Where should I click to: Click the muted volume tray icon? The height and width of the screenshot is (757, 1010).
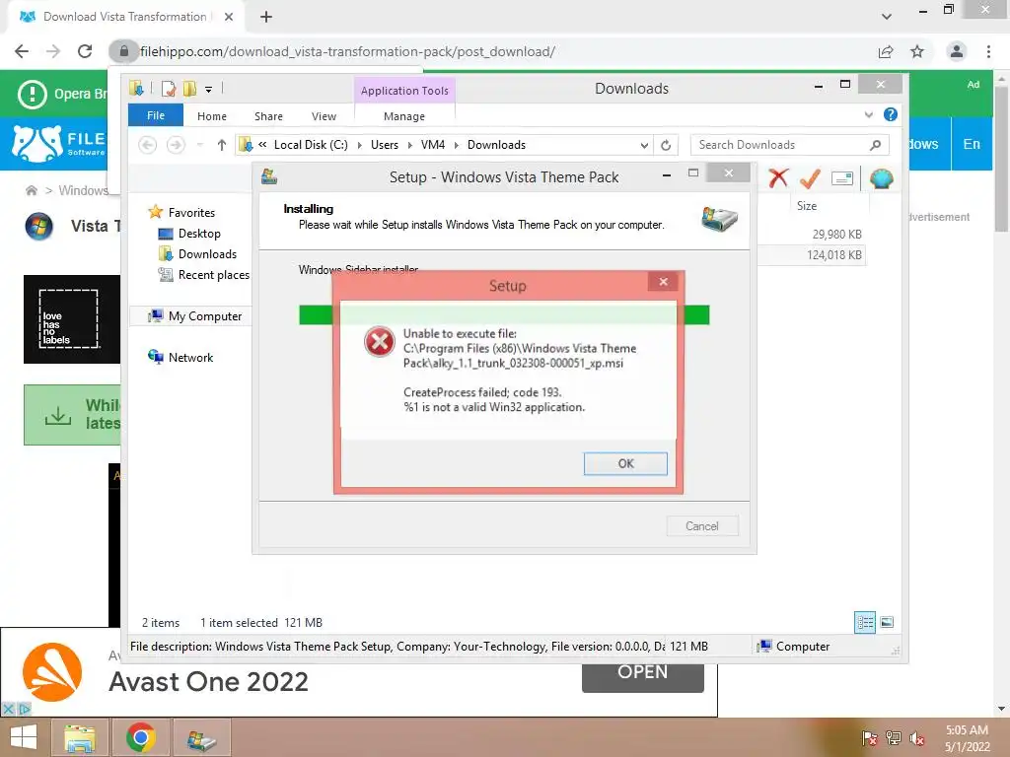pos(917,738)
